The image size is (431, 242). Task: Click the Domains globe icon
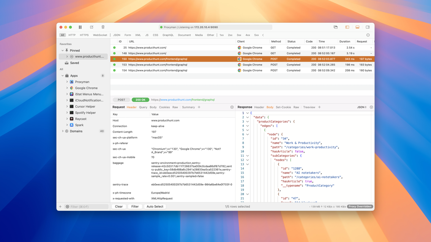tap(67, 131)
